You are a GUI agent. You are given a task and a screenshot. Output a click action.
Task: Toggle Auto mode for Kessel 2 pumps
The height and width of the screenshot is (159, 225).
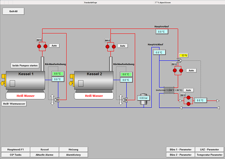point(123,46)
